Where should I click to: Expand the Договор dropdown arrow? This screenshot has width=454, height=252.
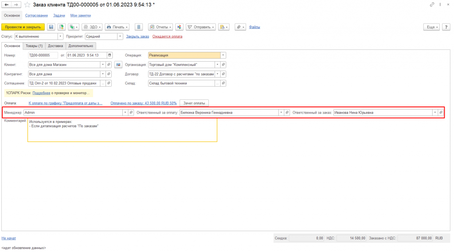pos(217,74)
